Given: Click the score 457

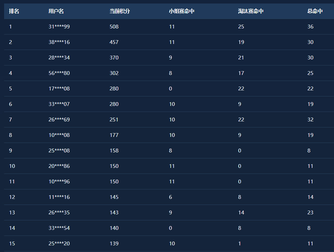Looking at the screenshot, I should click(x=114, y=42).
